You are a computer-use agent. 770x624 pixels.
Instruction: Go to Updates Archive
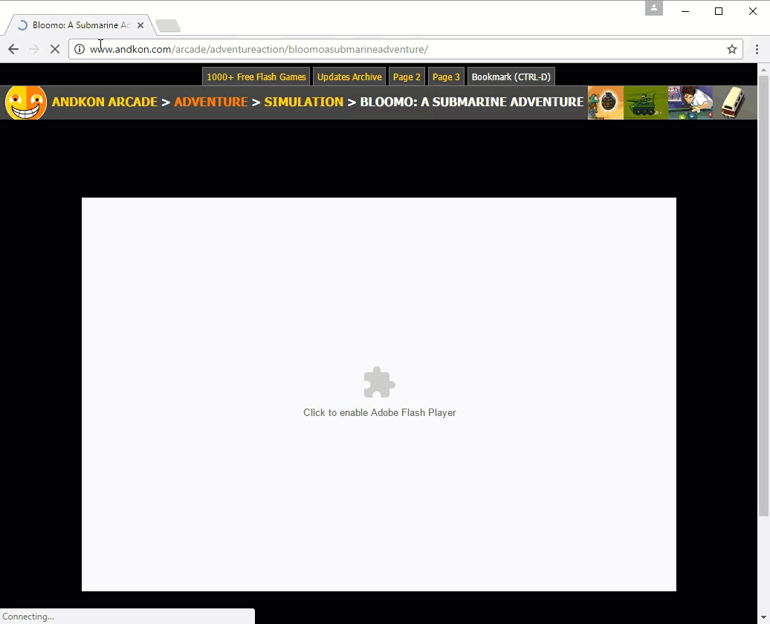[x=349, y=77]
